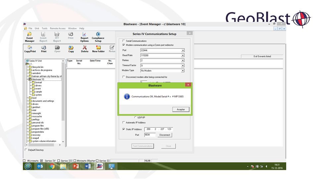Open the File menu

[30, 29]
